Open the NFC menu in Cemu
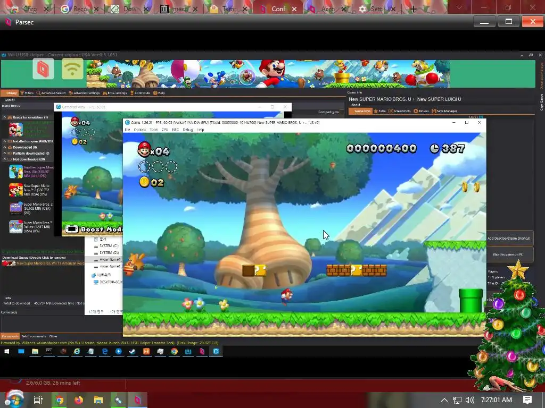Viewport: 545px width, 408px height. (x=175, y=130)
